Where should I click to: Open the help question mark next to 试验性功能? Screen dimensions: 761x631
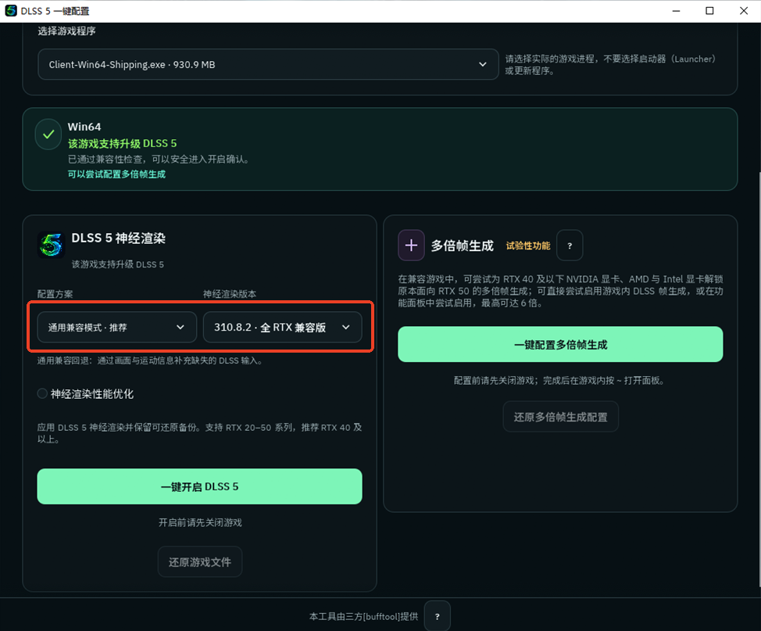pyautogui.click(x=570, y=246)
